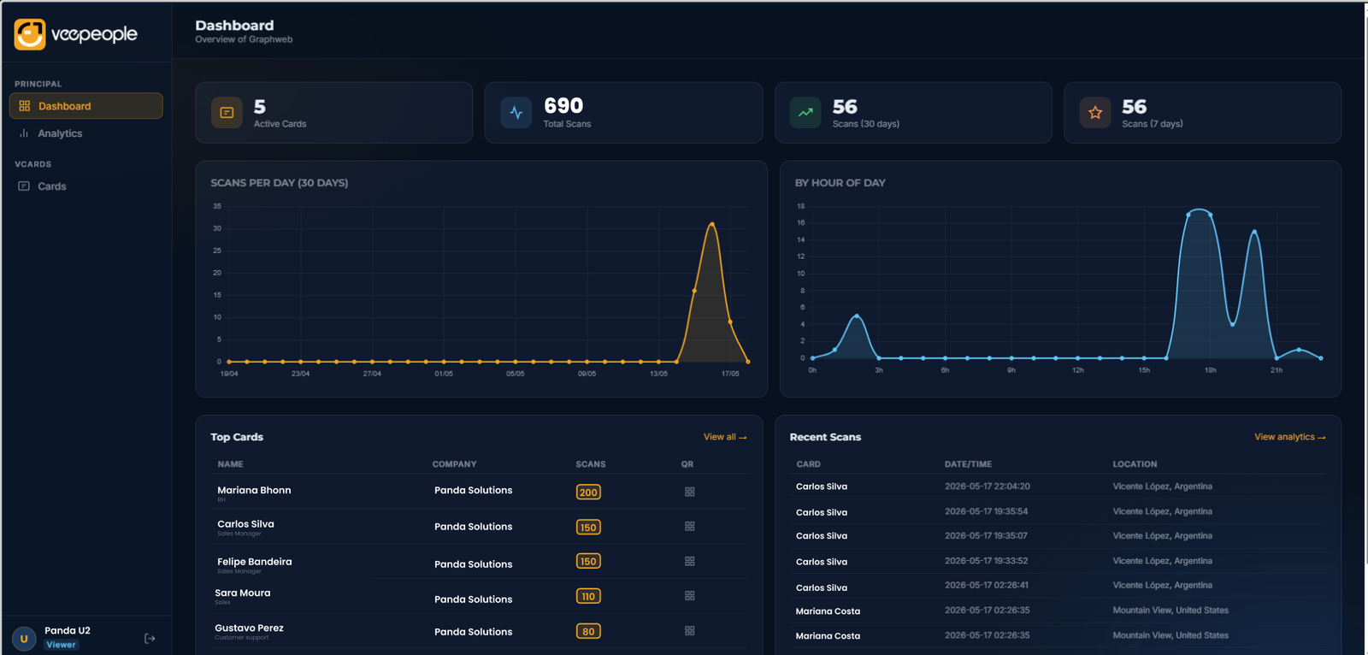The width and height of the screenshot is (1368, 655).
Task: Open Felipe Bandeira's QR code icon
Action: click(690, 562)
